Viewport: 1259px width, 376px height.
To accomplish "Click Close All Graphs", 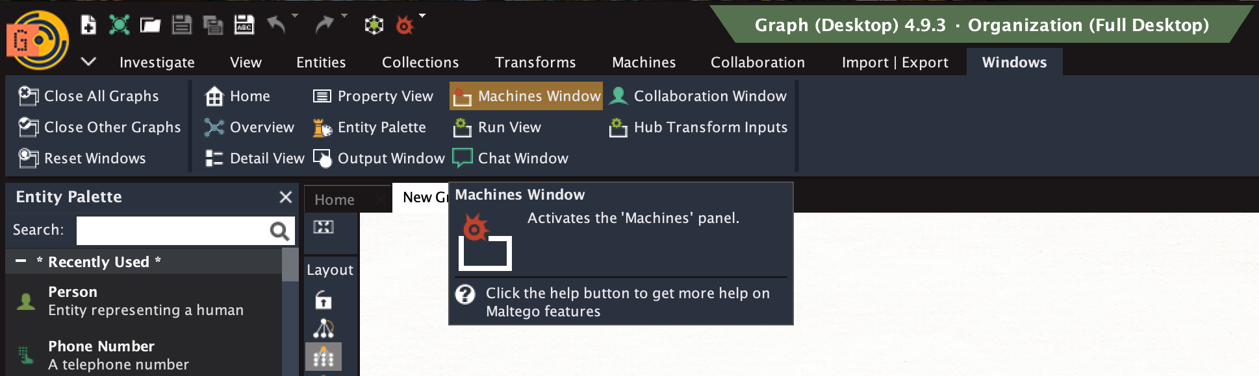I will 89,96.
